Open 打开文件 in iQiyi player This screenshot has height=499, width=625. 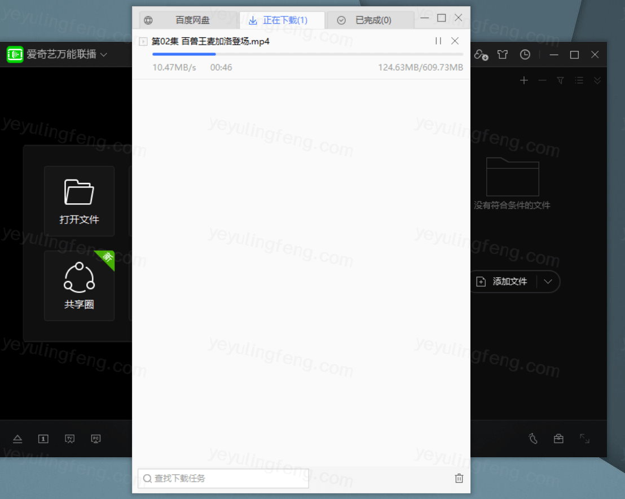(80, 201)
